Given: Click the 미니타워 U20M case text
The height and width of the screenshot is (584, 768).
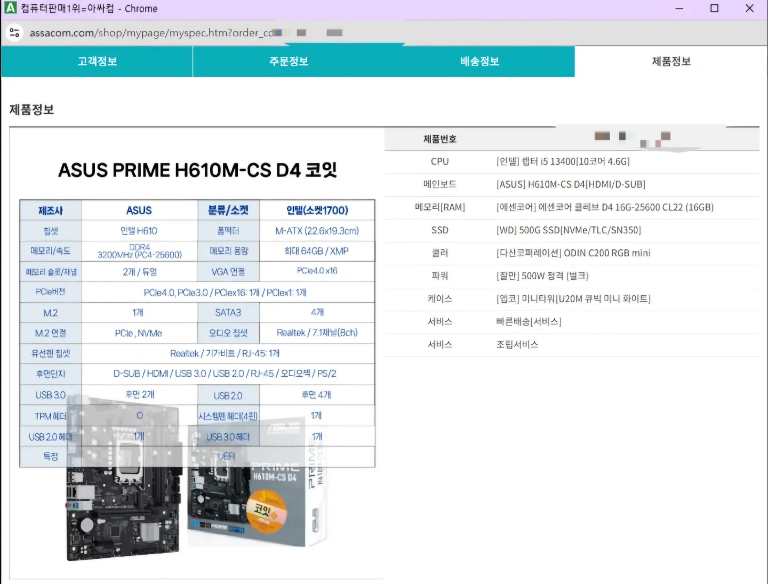Looking at the screenshot, I should point(573,299).
